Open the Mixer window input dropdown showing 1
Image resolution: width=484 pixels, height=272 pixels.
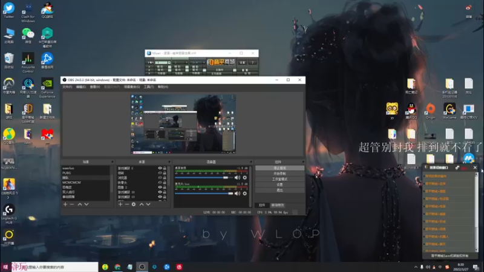tap(163, 62)
